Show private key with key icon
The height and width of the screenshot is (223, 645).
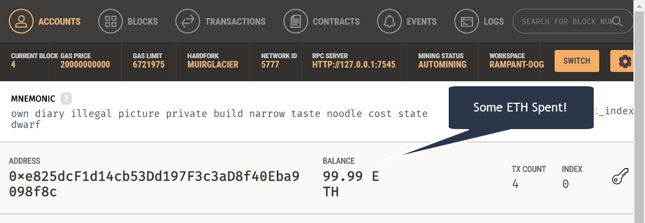(x=620, y=178)
